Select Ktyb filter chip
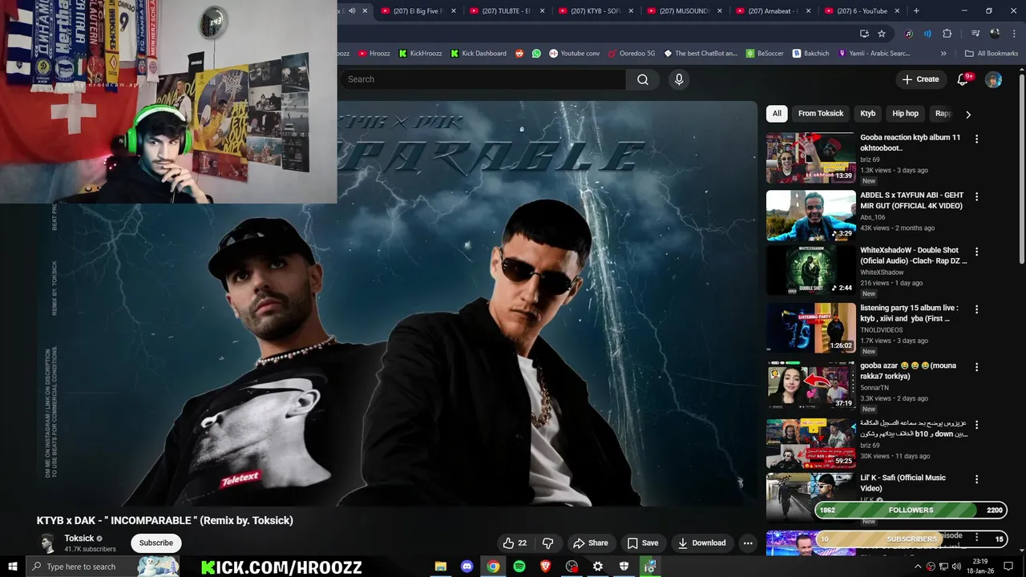 [x=868, y=114]
